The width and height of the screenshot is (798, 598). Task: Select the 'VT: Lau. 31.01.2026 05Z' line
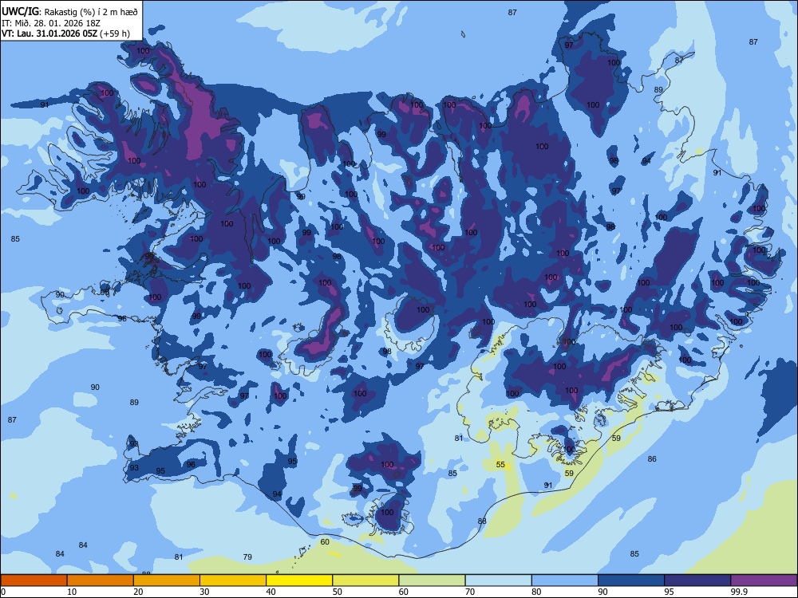(x=49, y=33)
